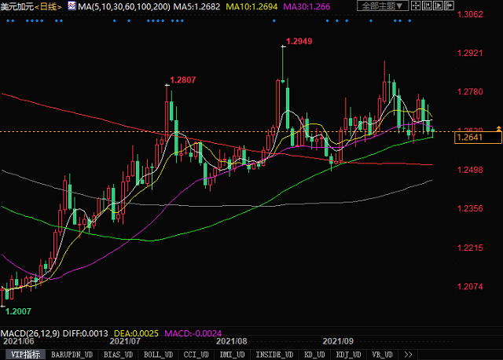Switch to CCI_UD indicator tab
Viewport: 503px width, 360px height.
click(196, 354)
